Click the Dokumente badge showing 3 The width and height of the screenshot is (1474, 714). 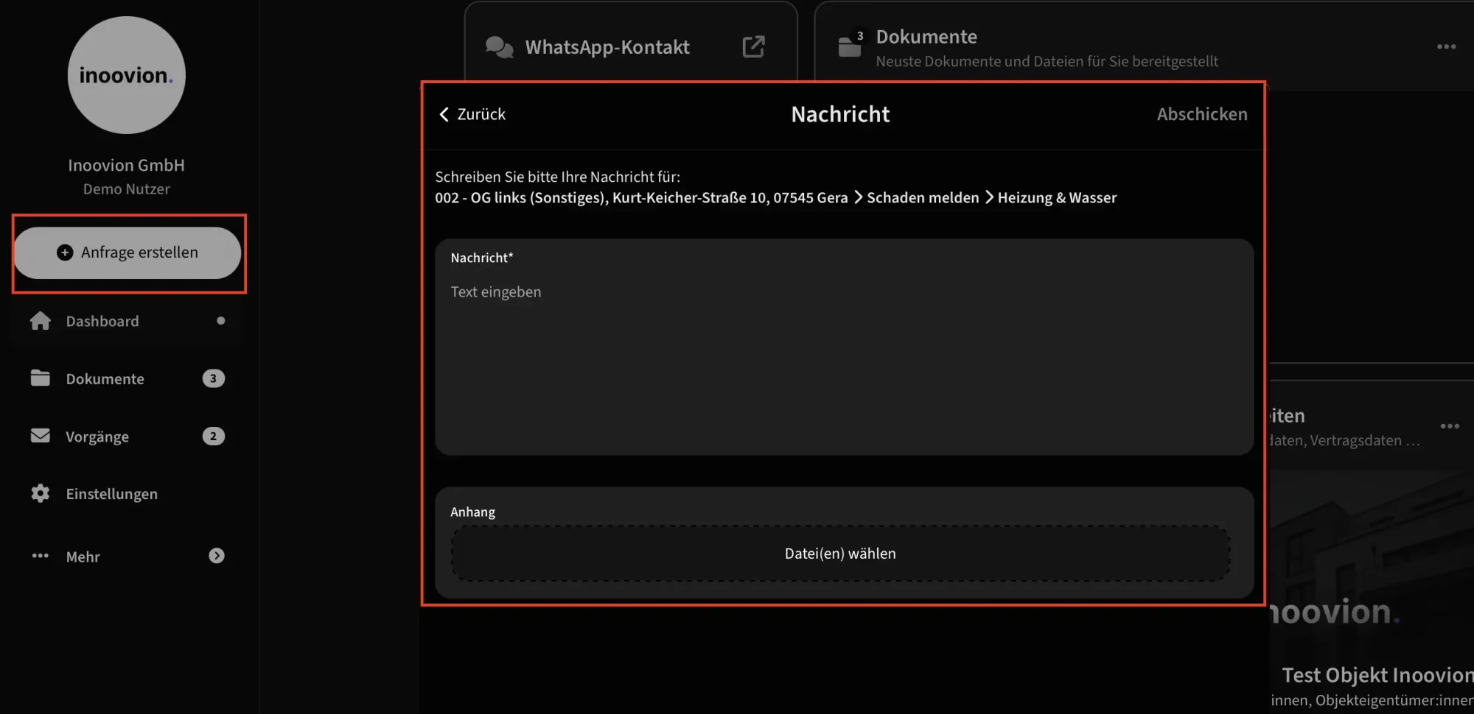(214, 378)
